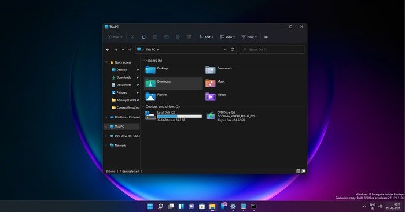Go up one level with up arrow
The height and width of the screenshot is (212, 405).
coord(130,50)
